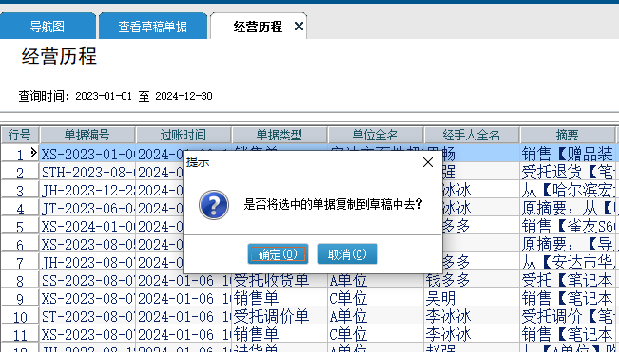The image size is (619, 352).
Task: Click 受托收货单 type cell
Action: pyautogui.click(x=280, y=280)
